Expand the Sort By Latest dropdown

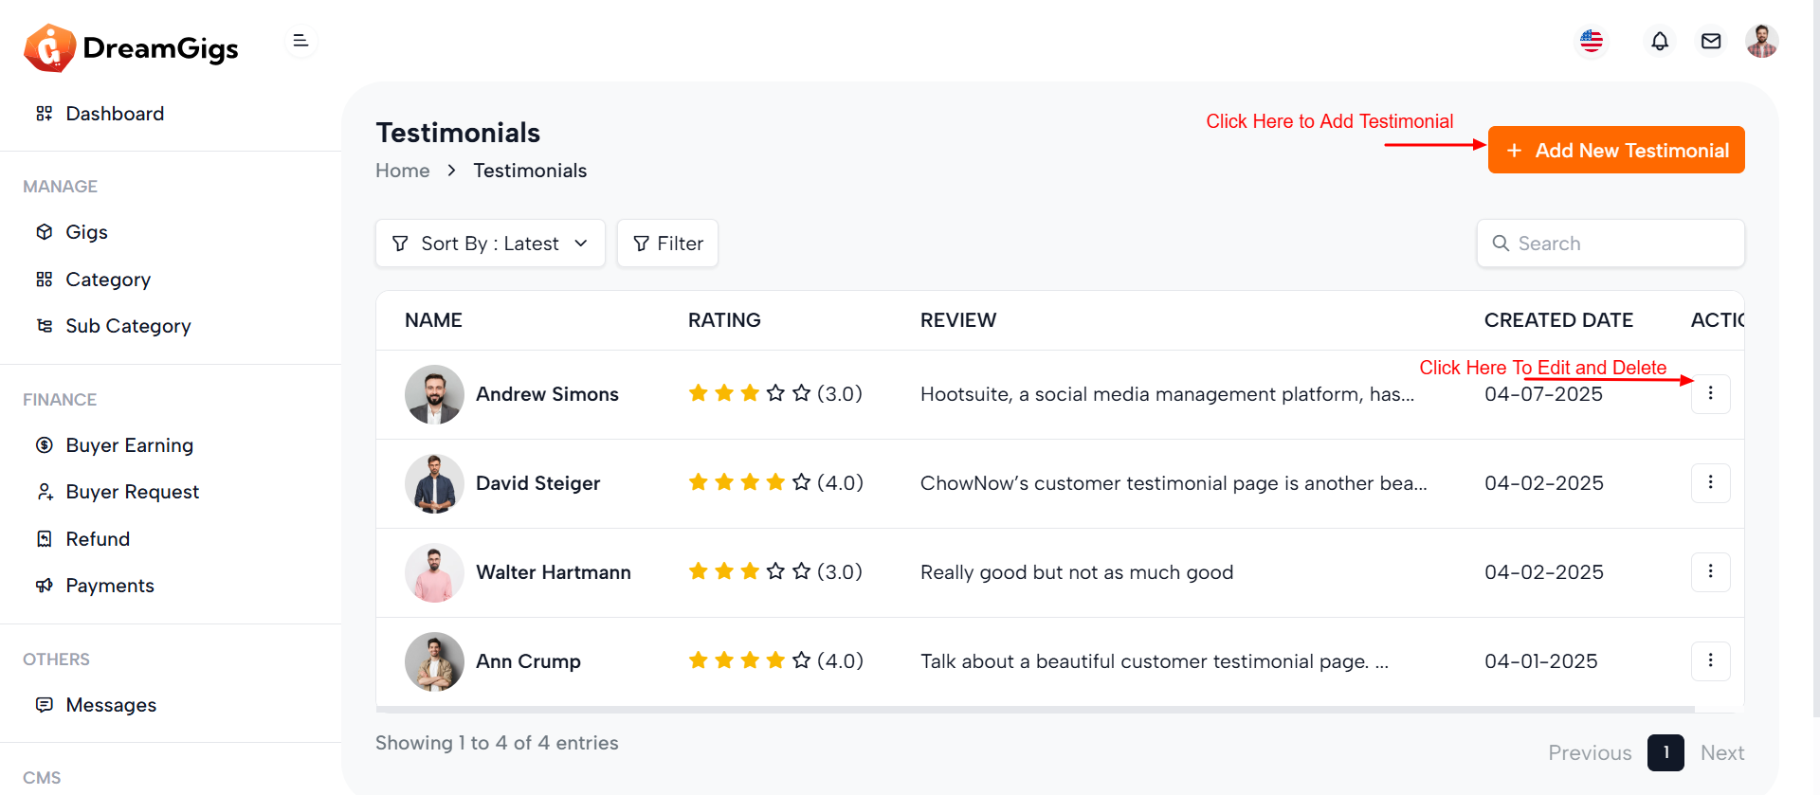coord(490,244)
